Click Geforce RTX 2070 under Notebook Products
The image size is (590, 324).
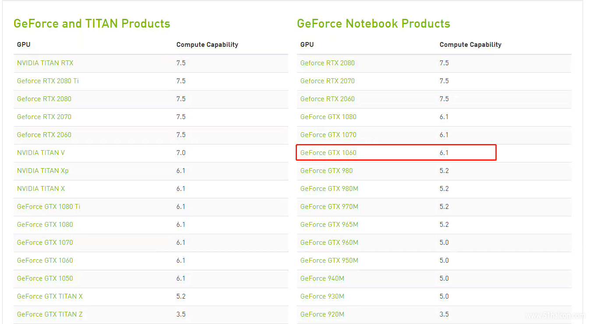(328, 81)
